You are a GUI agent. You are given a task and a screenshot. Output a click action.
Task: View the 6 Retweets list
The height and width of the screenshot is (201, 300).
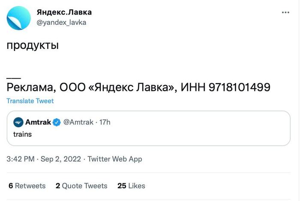pyautogui.click(x=27, y=186)
